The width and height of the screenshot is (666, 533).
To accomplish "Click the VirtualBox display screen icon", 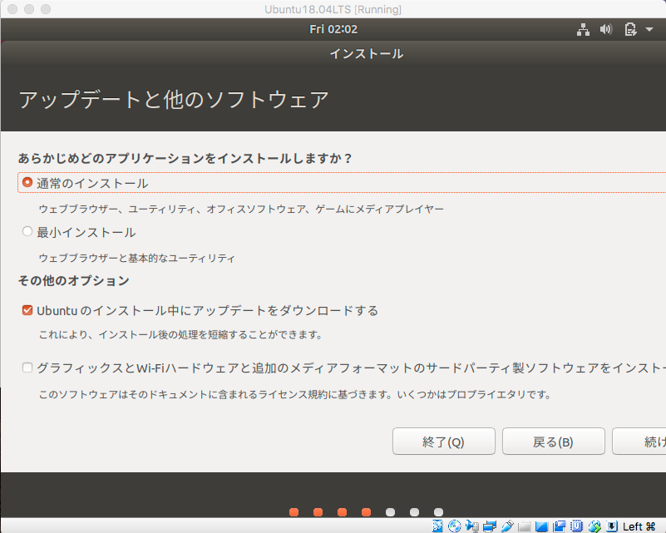I will coord(541,526).
